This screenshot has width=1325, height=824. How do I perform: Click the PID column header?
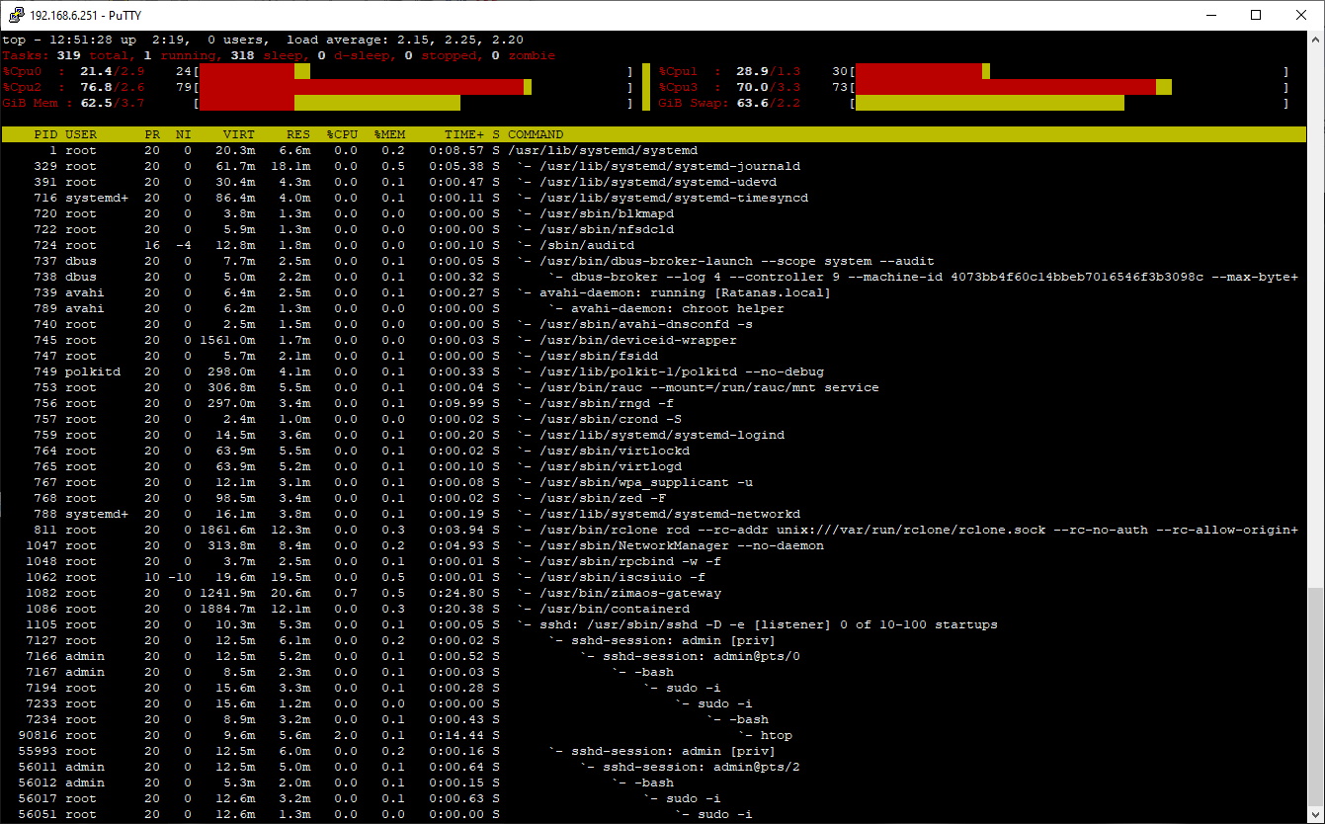45,134
